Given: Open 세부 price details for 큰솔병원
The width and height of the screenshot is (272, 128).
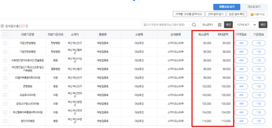Looking at the screenshot, I should [x=241, y=61].
